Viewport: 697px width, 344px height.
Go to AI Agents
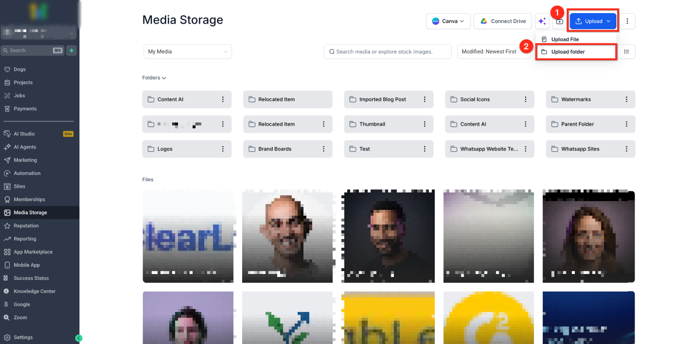(40, 147)
